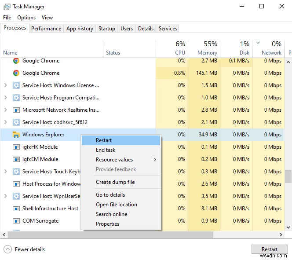Select Open file location
This screenshot has width=292, height=260.
click(x=121, y=205)
